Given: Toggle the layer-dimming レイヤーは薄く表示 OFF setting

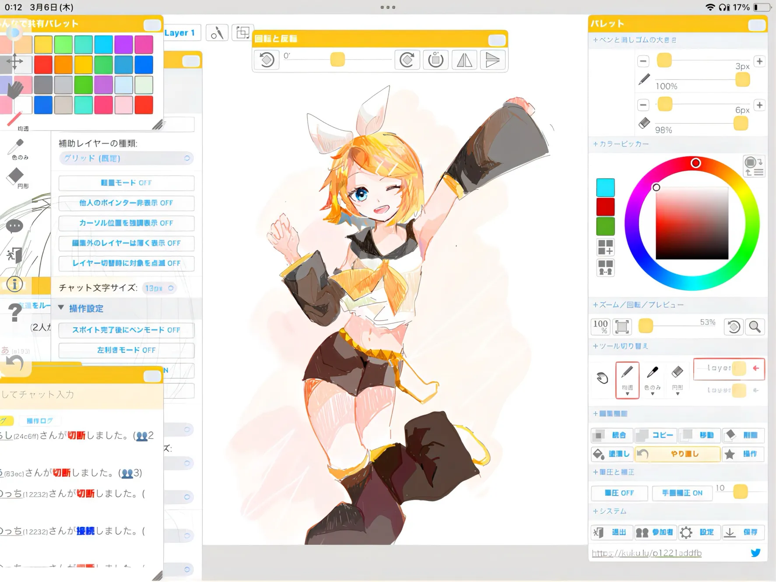Looking at the screenshot, I should click(x=126, y=243).
